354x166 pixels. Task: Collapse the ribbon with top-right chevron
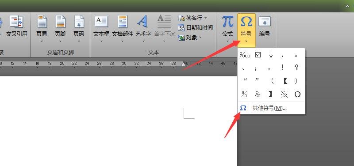pos(348,6)
